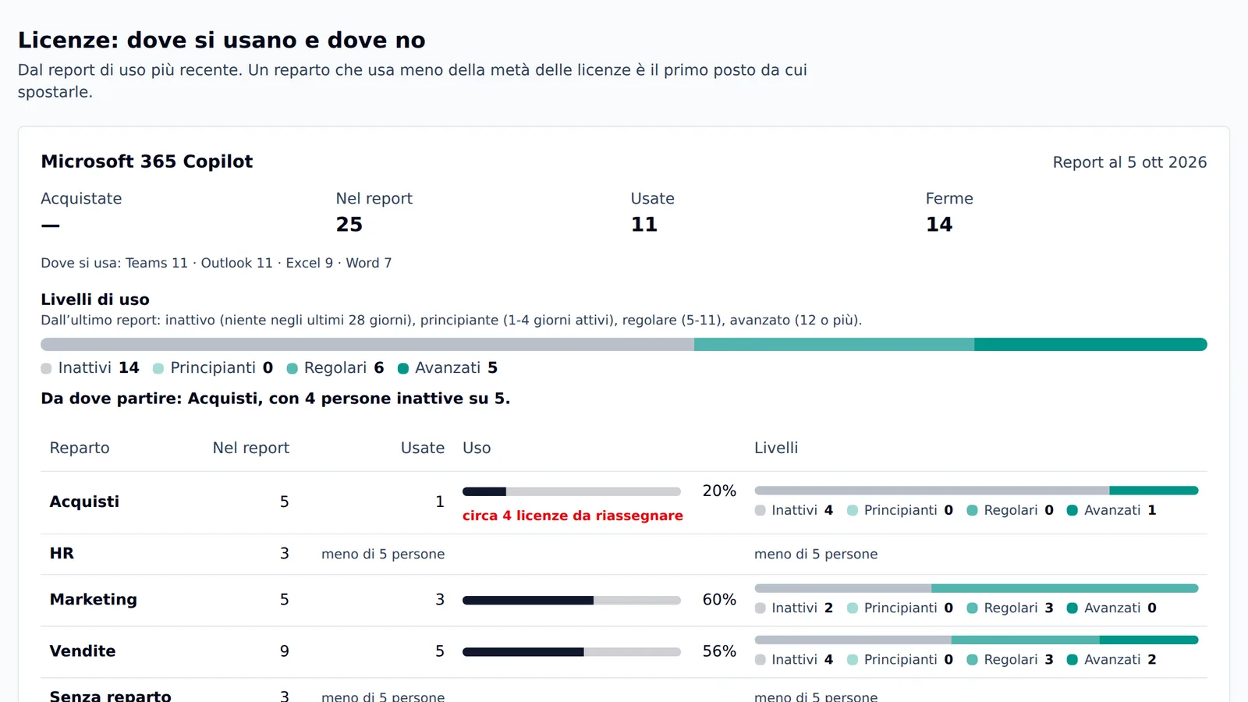Image resolution: width=1248 pixels, height=702 pixels.
Task: Click the "Avanzati 5" legend entry
Action: pyautogui.click(x=448, y=367)
